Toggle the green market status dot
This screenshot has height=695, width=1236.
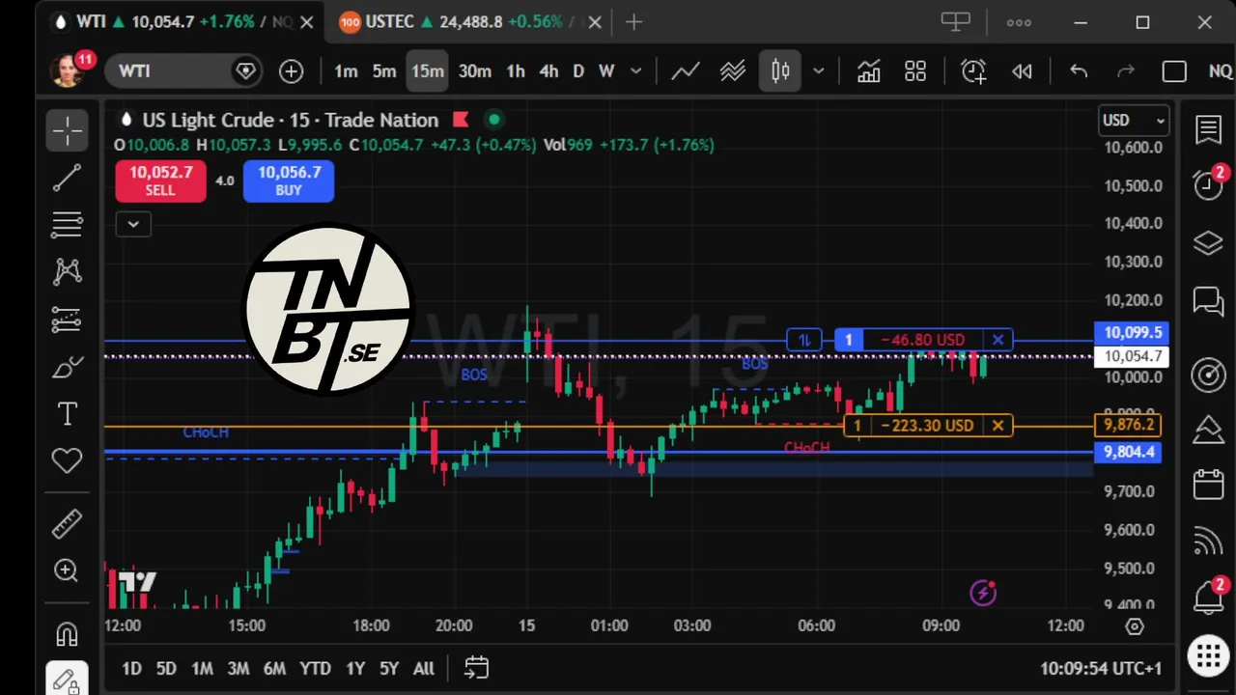click(494, 120)
